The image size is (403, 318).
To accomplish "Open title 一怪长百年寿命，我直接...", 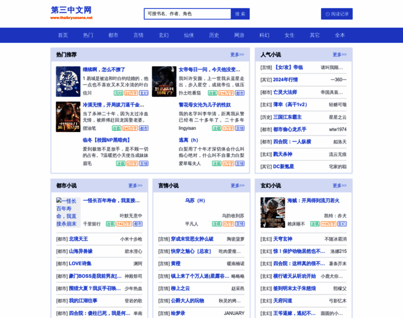I will [x=111, y=201].
